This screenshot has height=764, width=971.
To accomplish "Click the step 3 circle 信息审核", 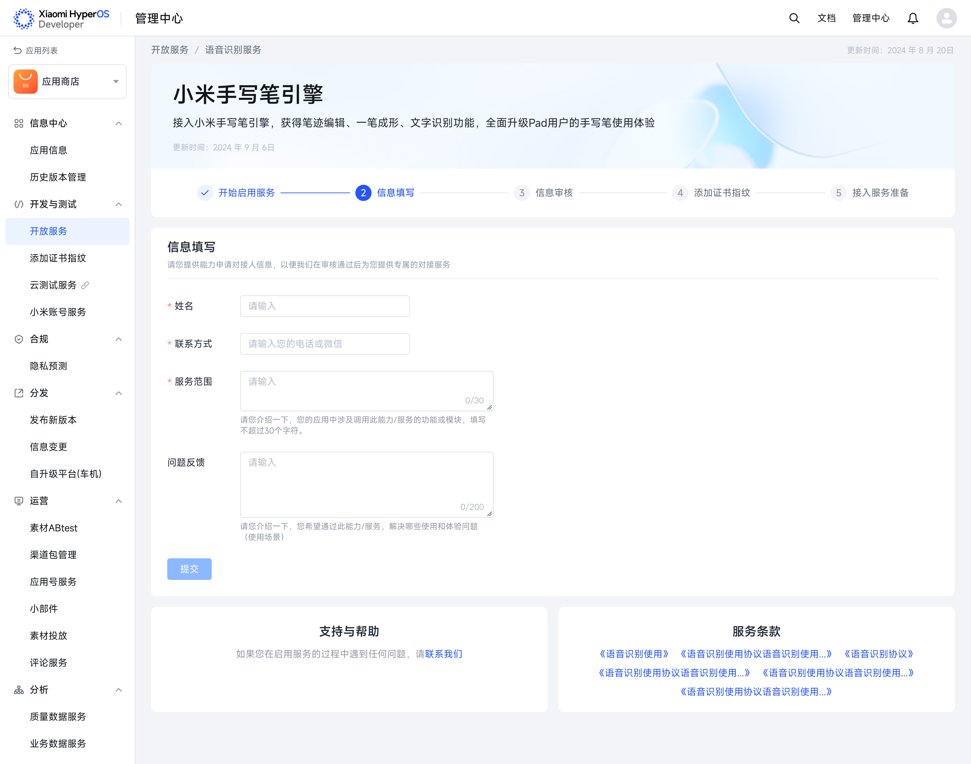I will click(522, 193).
